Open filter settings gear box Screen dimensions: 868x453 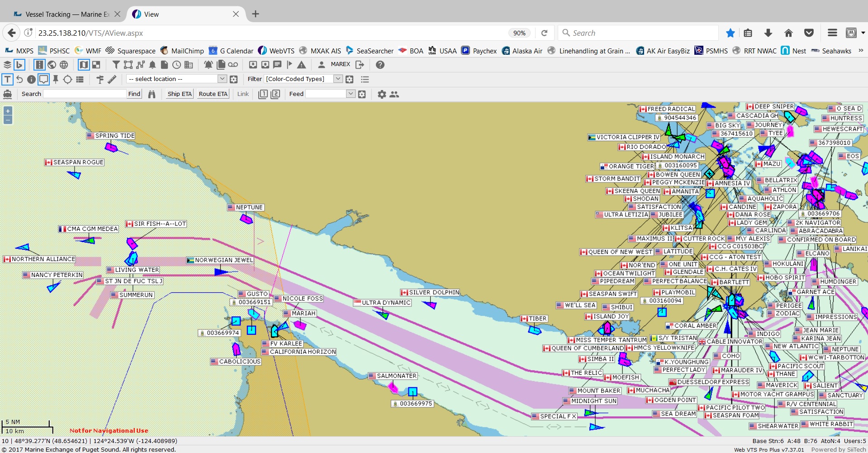click(350, 80)
